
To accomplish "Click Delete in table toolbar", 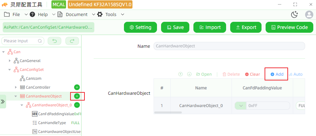I will [231, 74].
